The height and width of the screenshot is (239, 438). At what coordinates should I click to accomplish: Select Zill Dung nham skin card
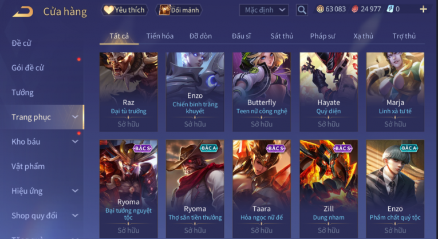tap(329, 189)
